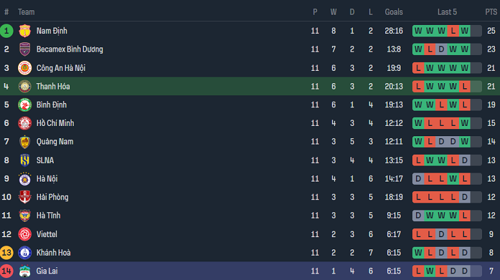This screenshot has height=280, width=500.
Task: Click the Team column header
Action: [x=26, y=12]
